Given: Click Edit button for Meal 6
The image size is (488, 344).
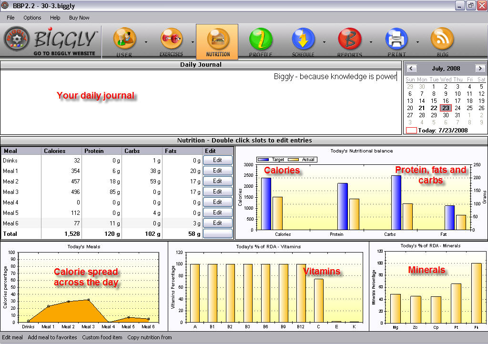Looking at the screenshot, I should pyautogui.click(x=217, y=223).
